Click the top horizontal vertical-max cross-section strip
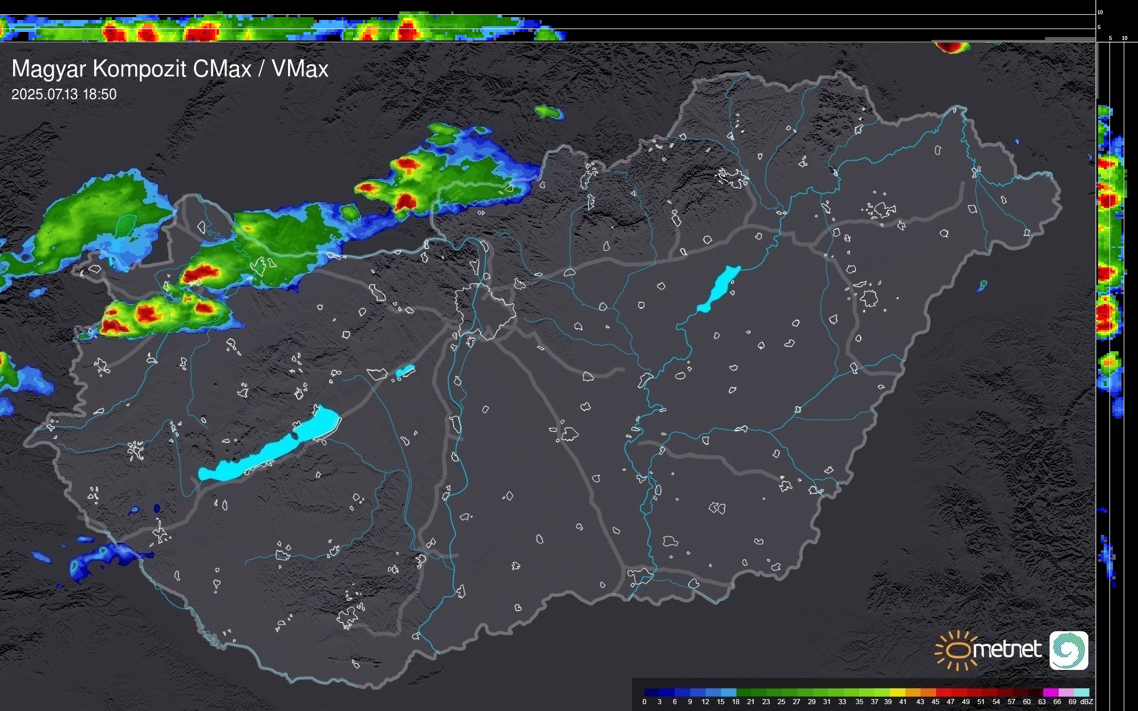Image resolution: width=1138 pixels, height=711 pixels. [x=285, y=27]
